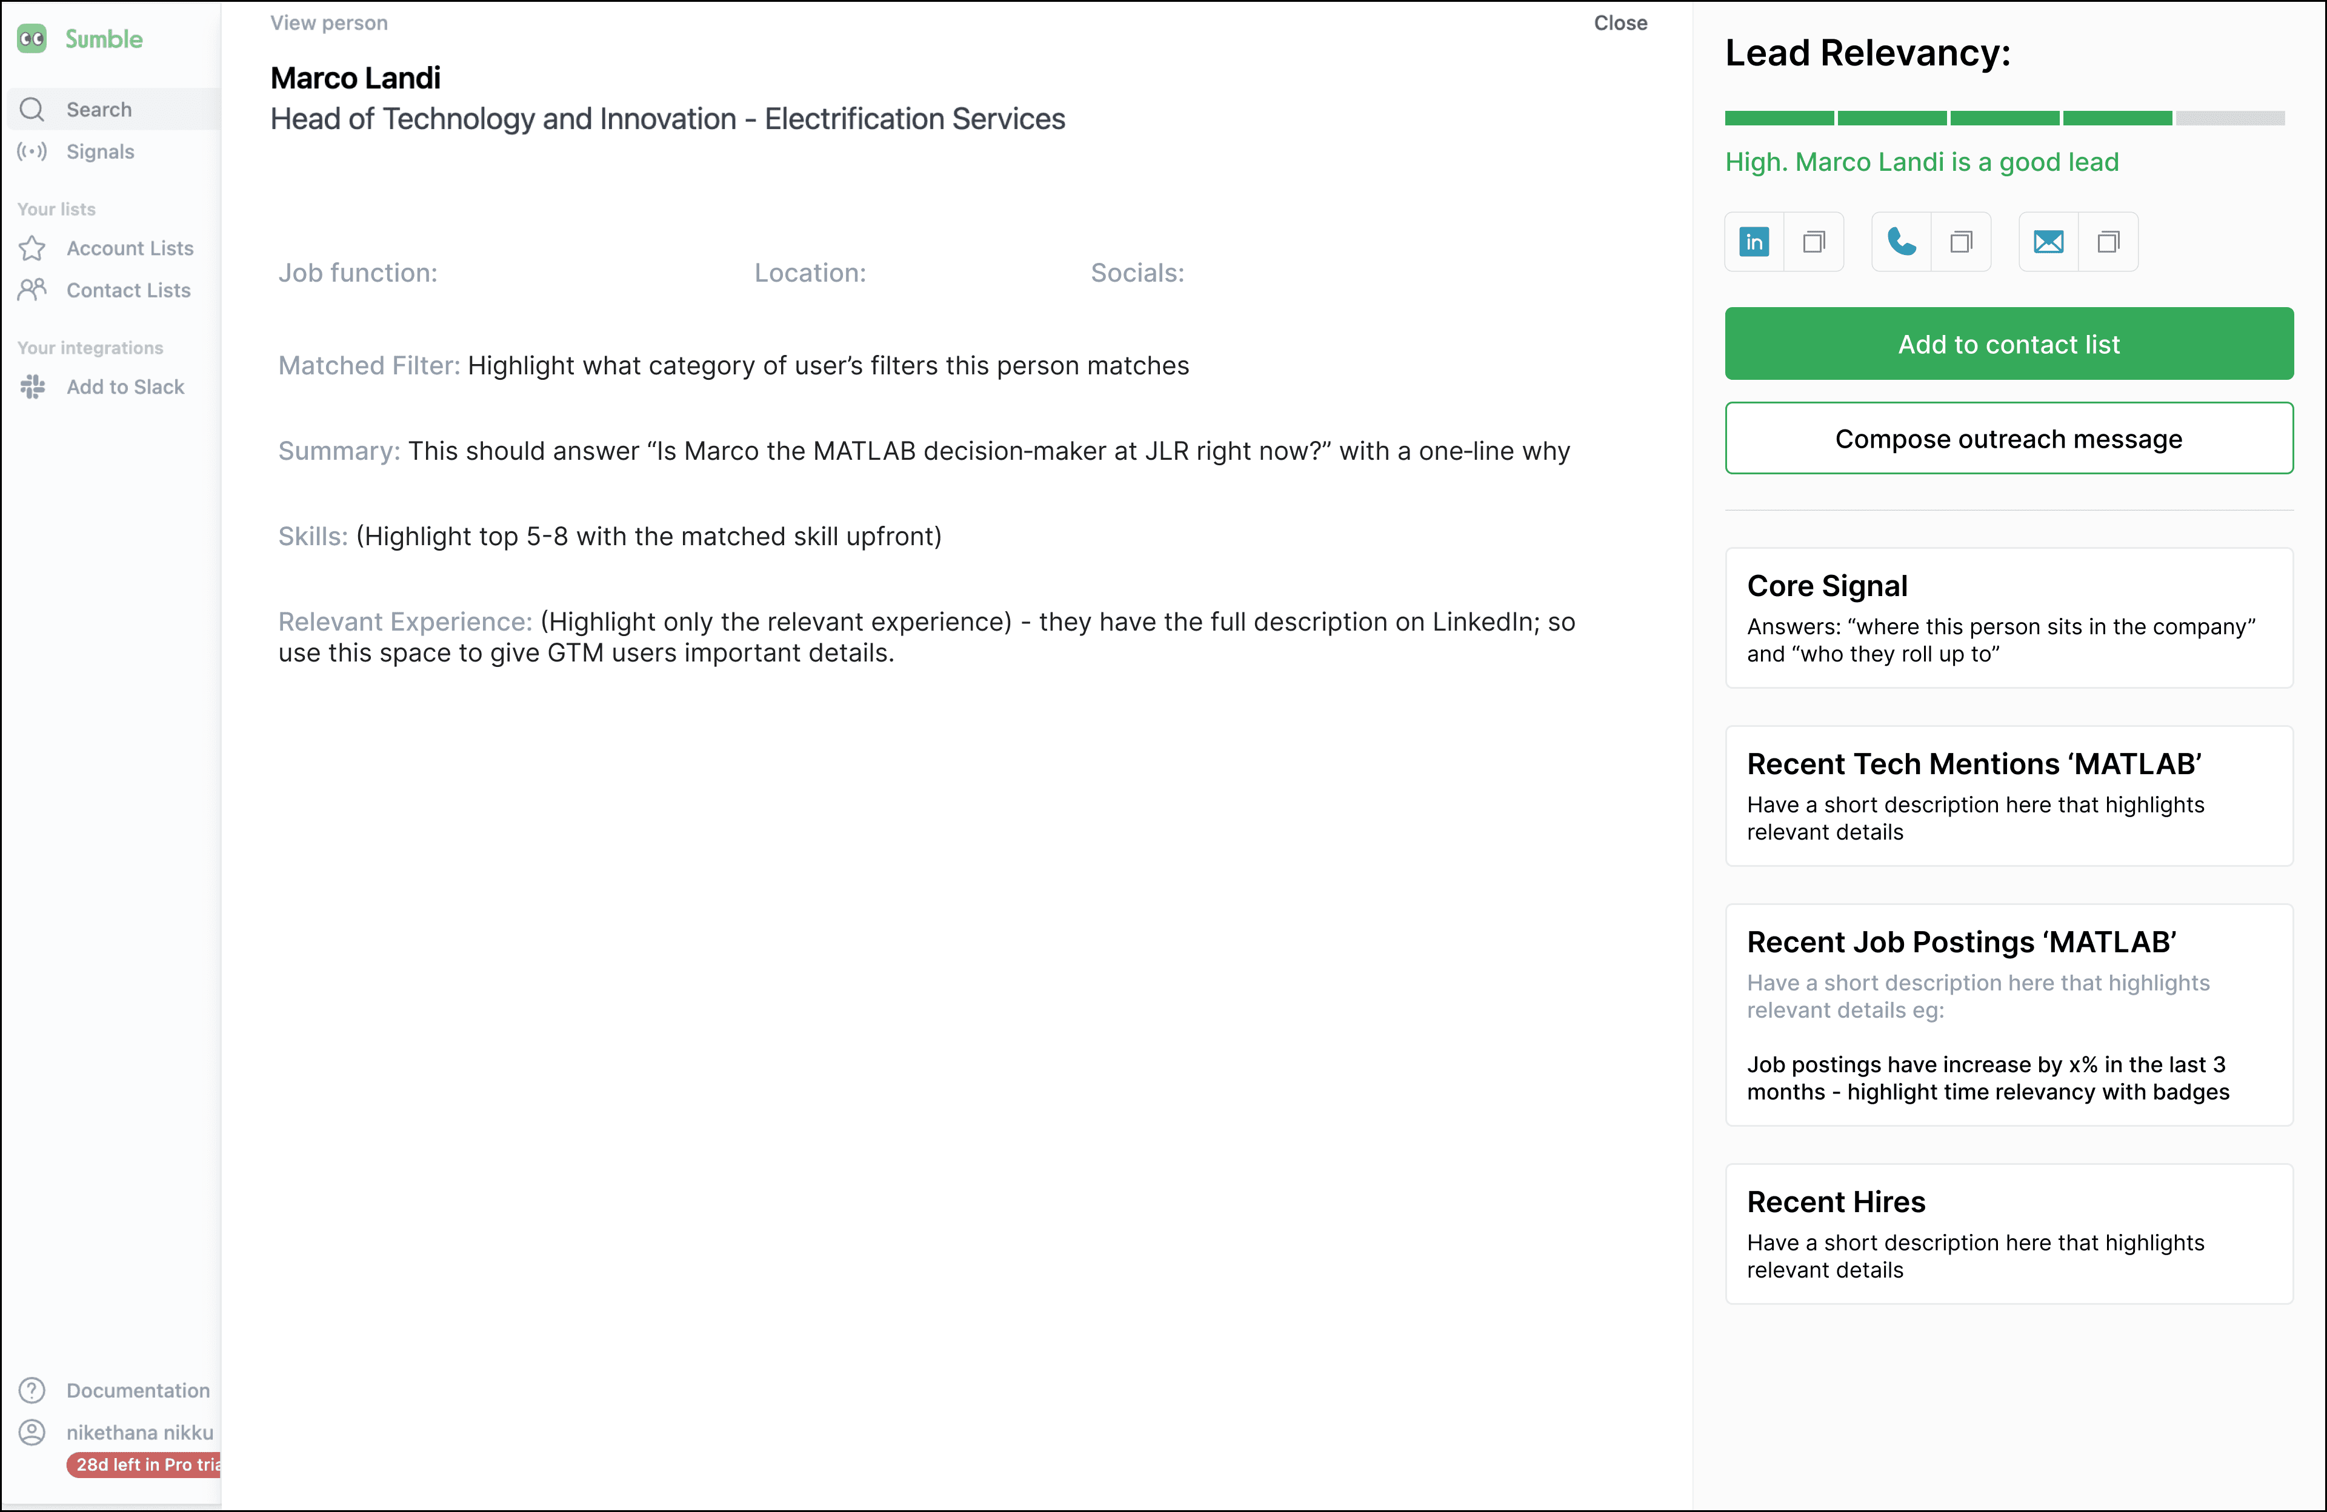The height and width of the screenshot is (1512, 2327).
Task: Click Compose outreach message button
Action: (2008, 439)
